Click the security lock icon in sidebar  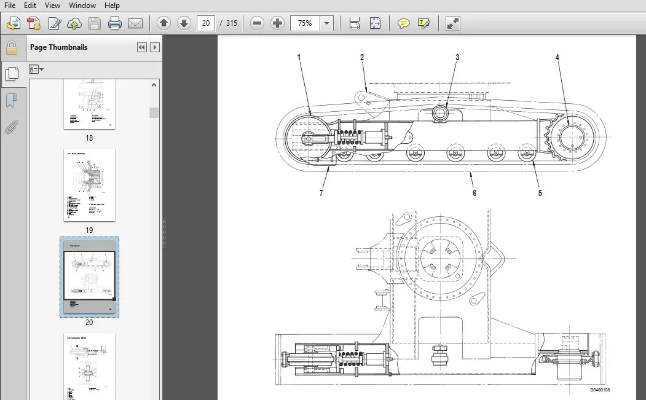click(12, 48)
